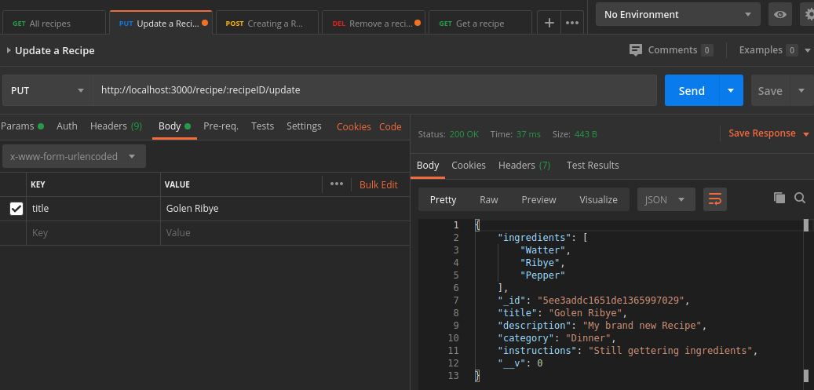814x390 pixels.
Task: Open x-www-form-urlencoded body type dropdown
Action: pos(74,156)
